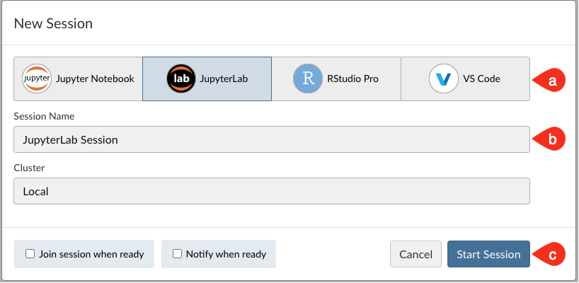Viewport: 579px width, 283px height.
Task: Open the Cluster dropdown showing Local
Action: [272, 191]
